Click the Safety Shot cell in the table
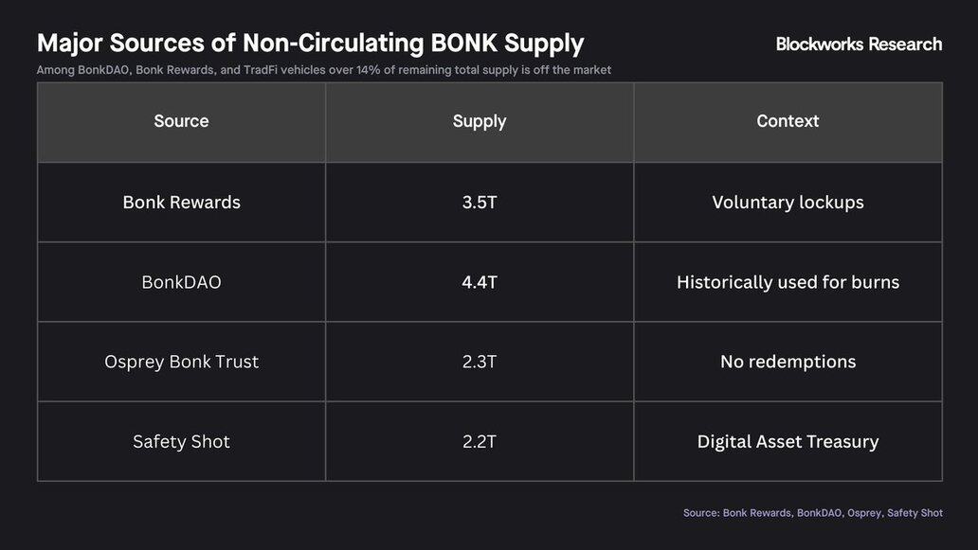Image resolution: width=978 pixels, height=550 pixels. point(181,441)
